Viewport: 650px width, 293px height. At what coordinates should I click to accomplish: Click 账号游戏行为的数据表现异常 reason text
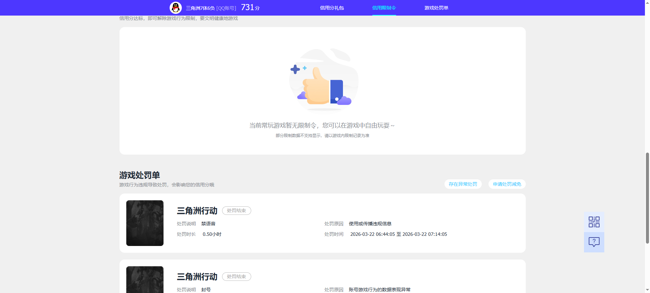tap(380, 290)
